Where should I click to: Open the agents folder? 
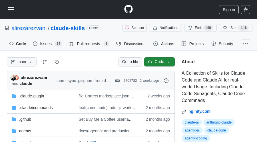[25, 131]
